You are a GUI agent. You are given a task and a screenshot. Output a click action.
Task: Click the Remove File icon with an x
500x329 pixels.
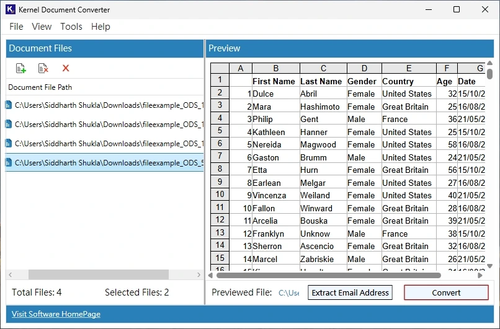point(43,68)
